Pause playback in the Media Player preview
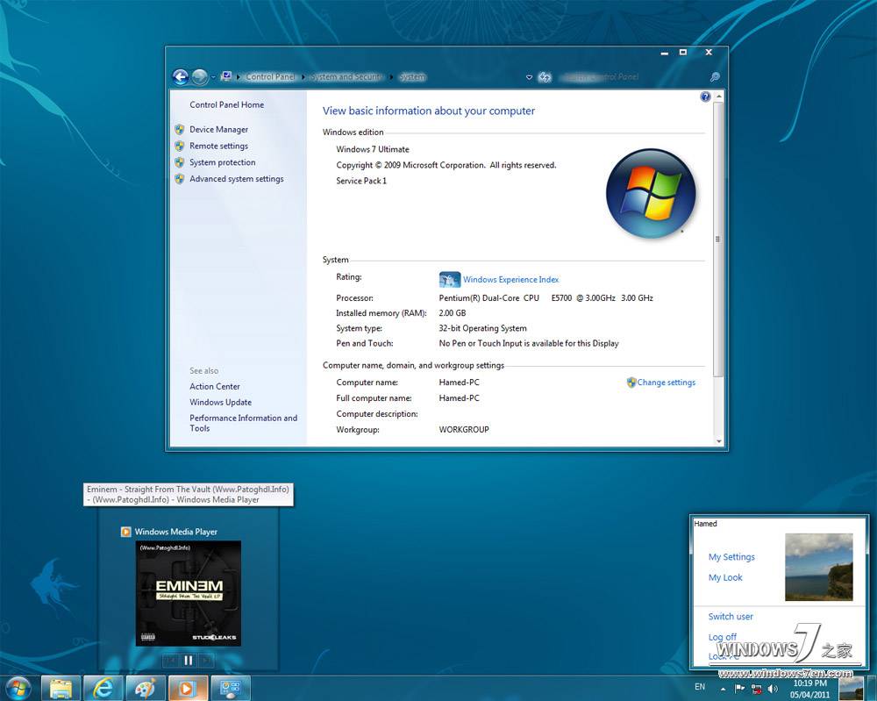 [188, 660]
